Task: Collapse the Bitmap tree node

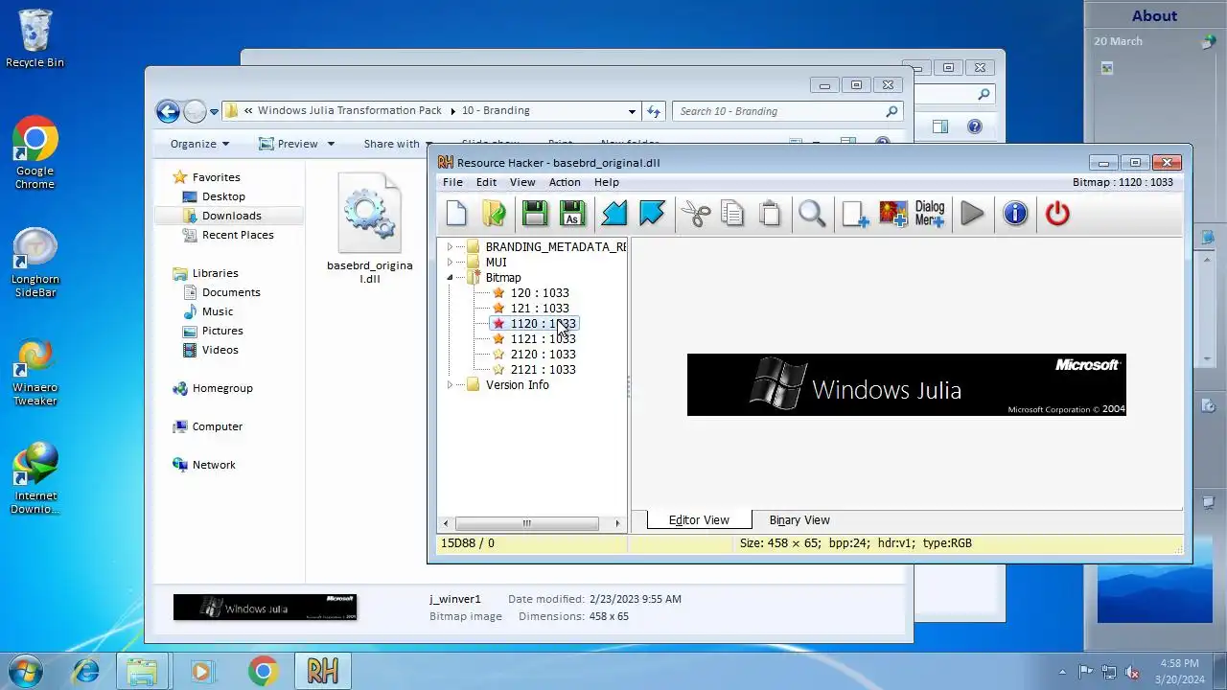Action: [450, 278]
